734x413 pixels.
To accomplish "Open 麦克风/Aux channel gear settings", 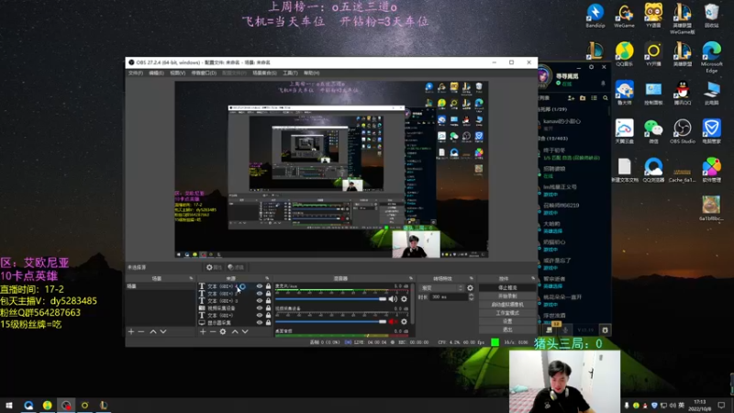I will [404, 299].
